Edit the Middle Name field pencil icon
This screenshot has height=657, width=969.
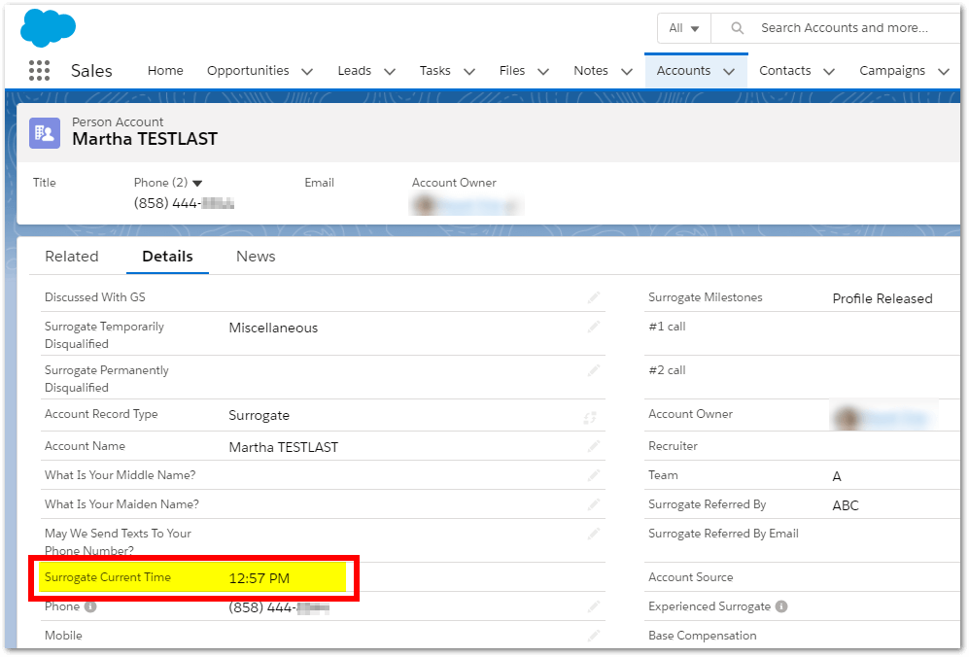[593, 476]
